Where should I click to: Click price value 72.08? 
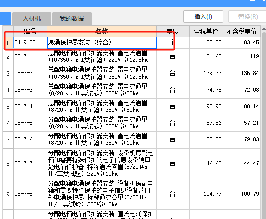(x=251, y=90)
